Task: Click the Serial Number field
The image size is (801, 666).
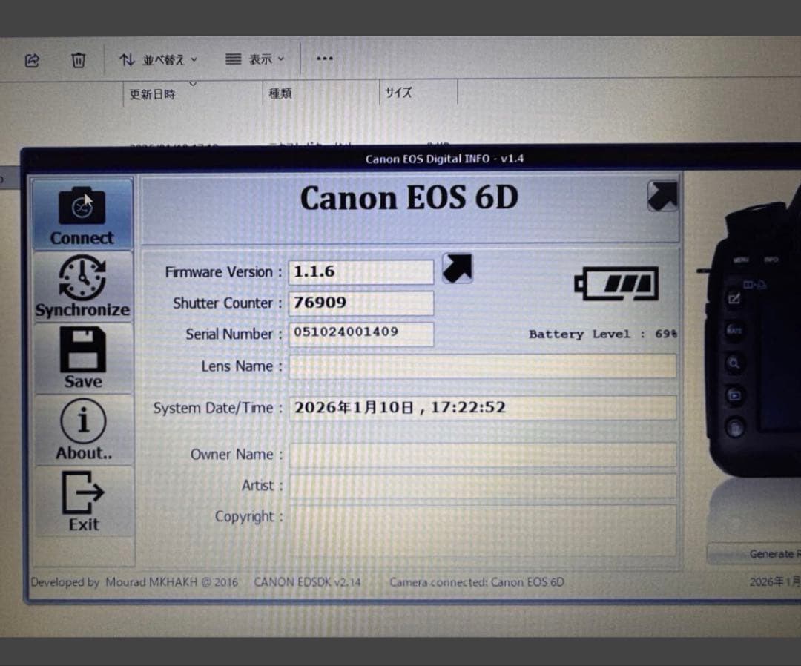Action: [361, 334]
